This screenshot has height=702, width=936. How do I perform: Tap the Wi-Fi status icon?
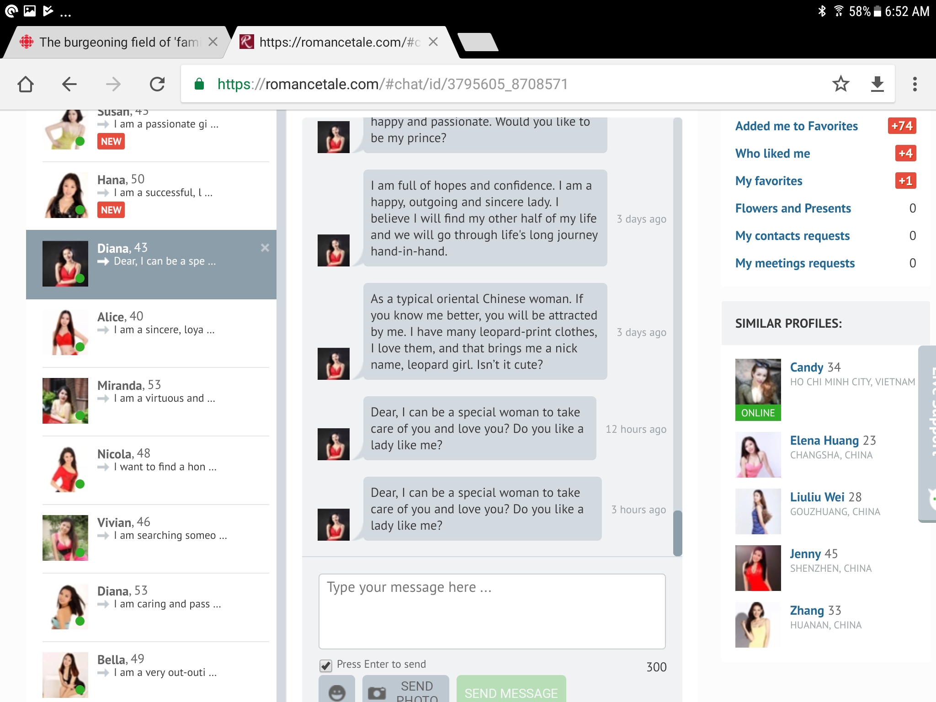(x=839, y=11)
